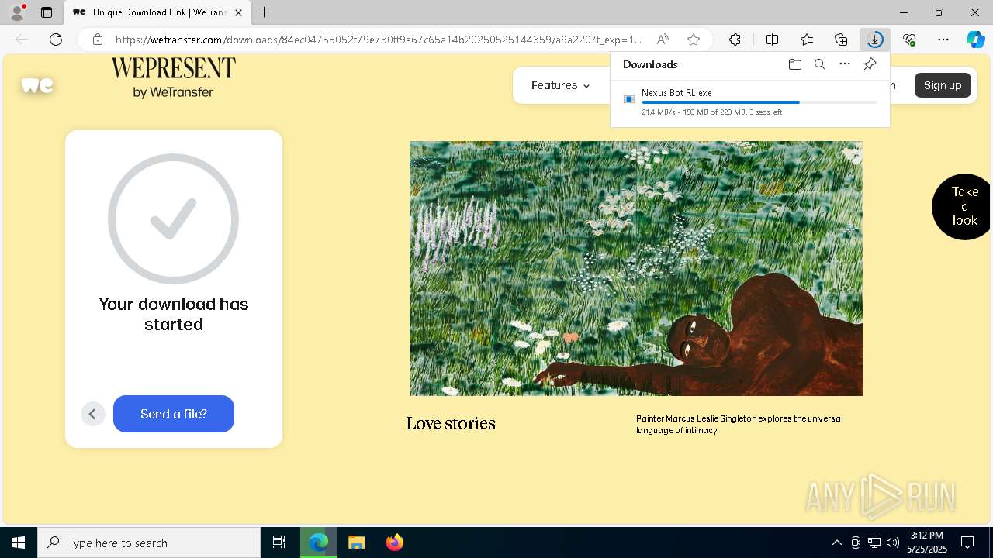Screen dimensions: 993x558
Task: Go back with the chevron button
Action: click(92, 414)
